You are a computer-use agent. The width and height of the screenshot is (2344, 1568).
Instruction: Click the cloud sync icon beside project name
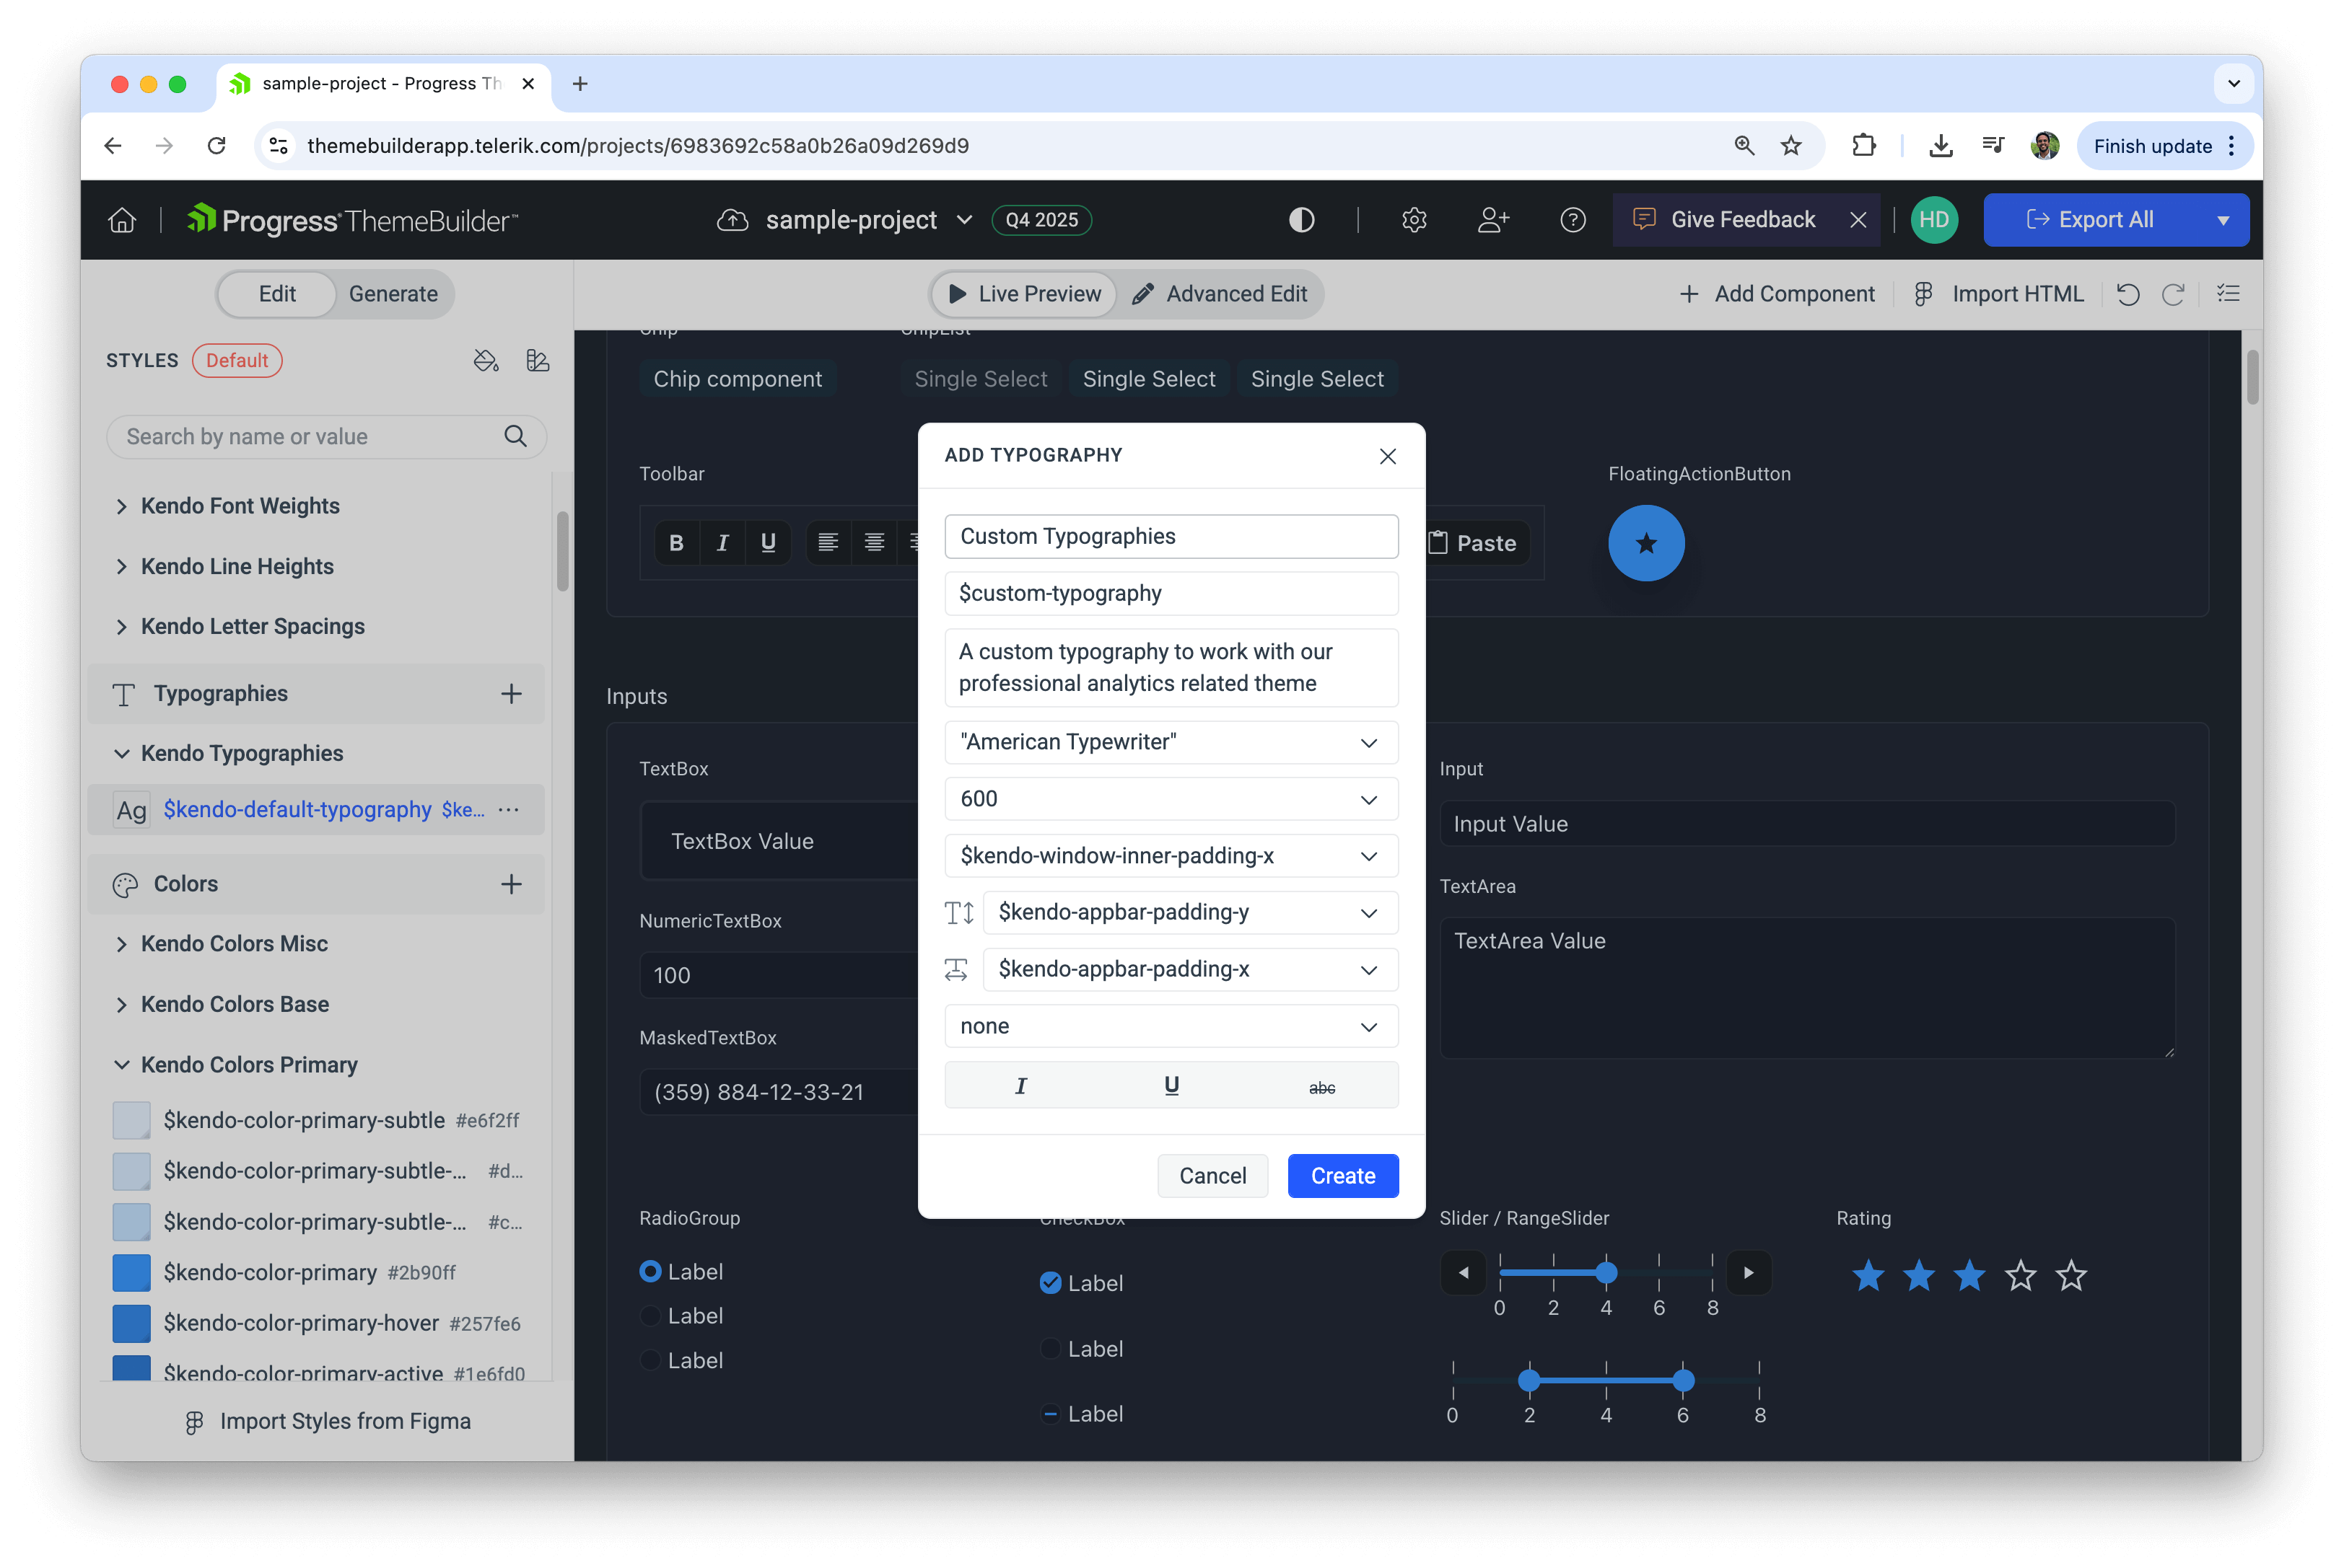(732, 220)
